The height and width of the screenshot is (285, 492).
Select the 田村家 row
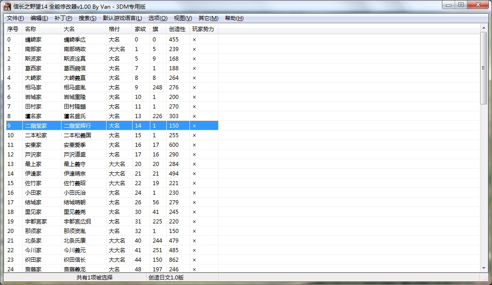(x=112, y=107)
